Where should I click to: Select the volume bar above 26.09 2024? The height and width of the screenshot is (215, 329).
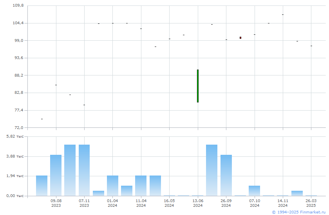tap(226, 176)
